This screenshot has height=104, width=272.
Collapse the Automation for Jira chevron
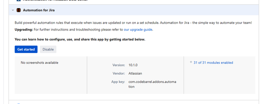point(13,10)
